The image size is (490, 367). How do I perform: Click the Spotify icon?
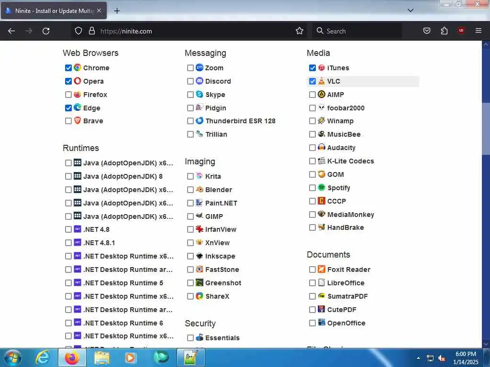tap(321, 187)
